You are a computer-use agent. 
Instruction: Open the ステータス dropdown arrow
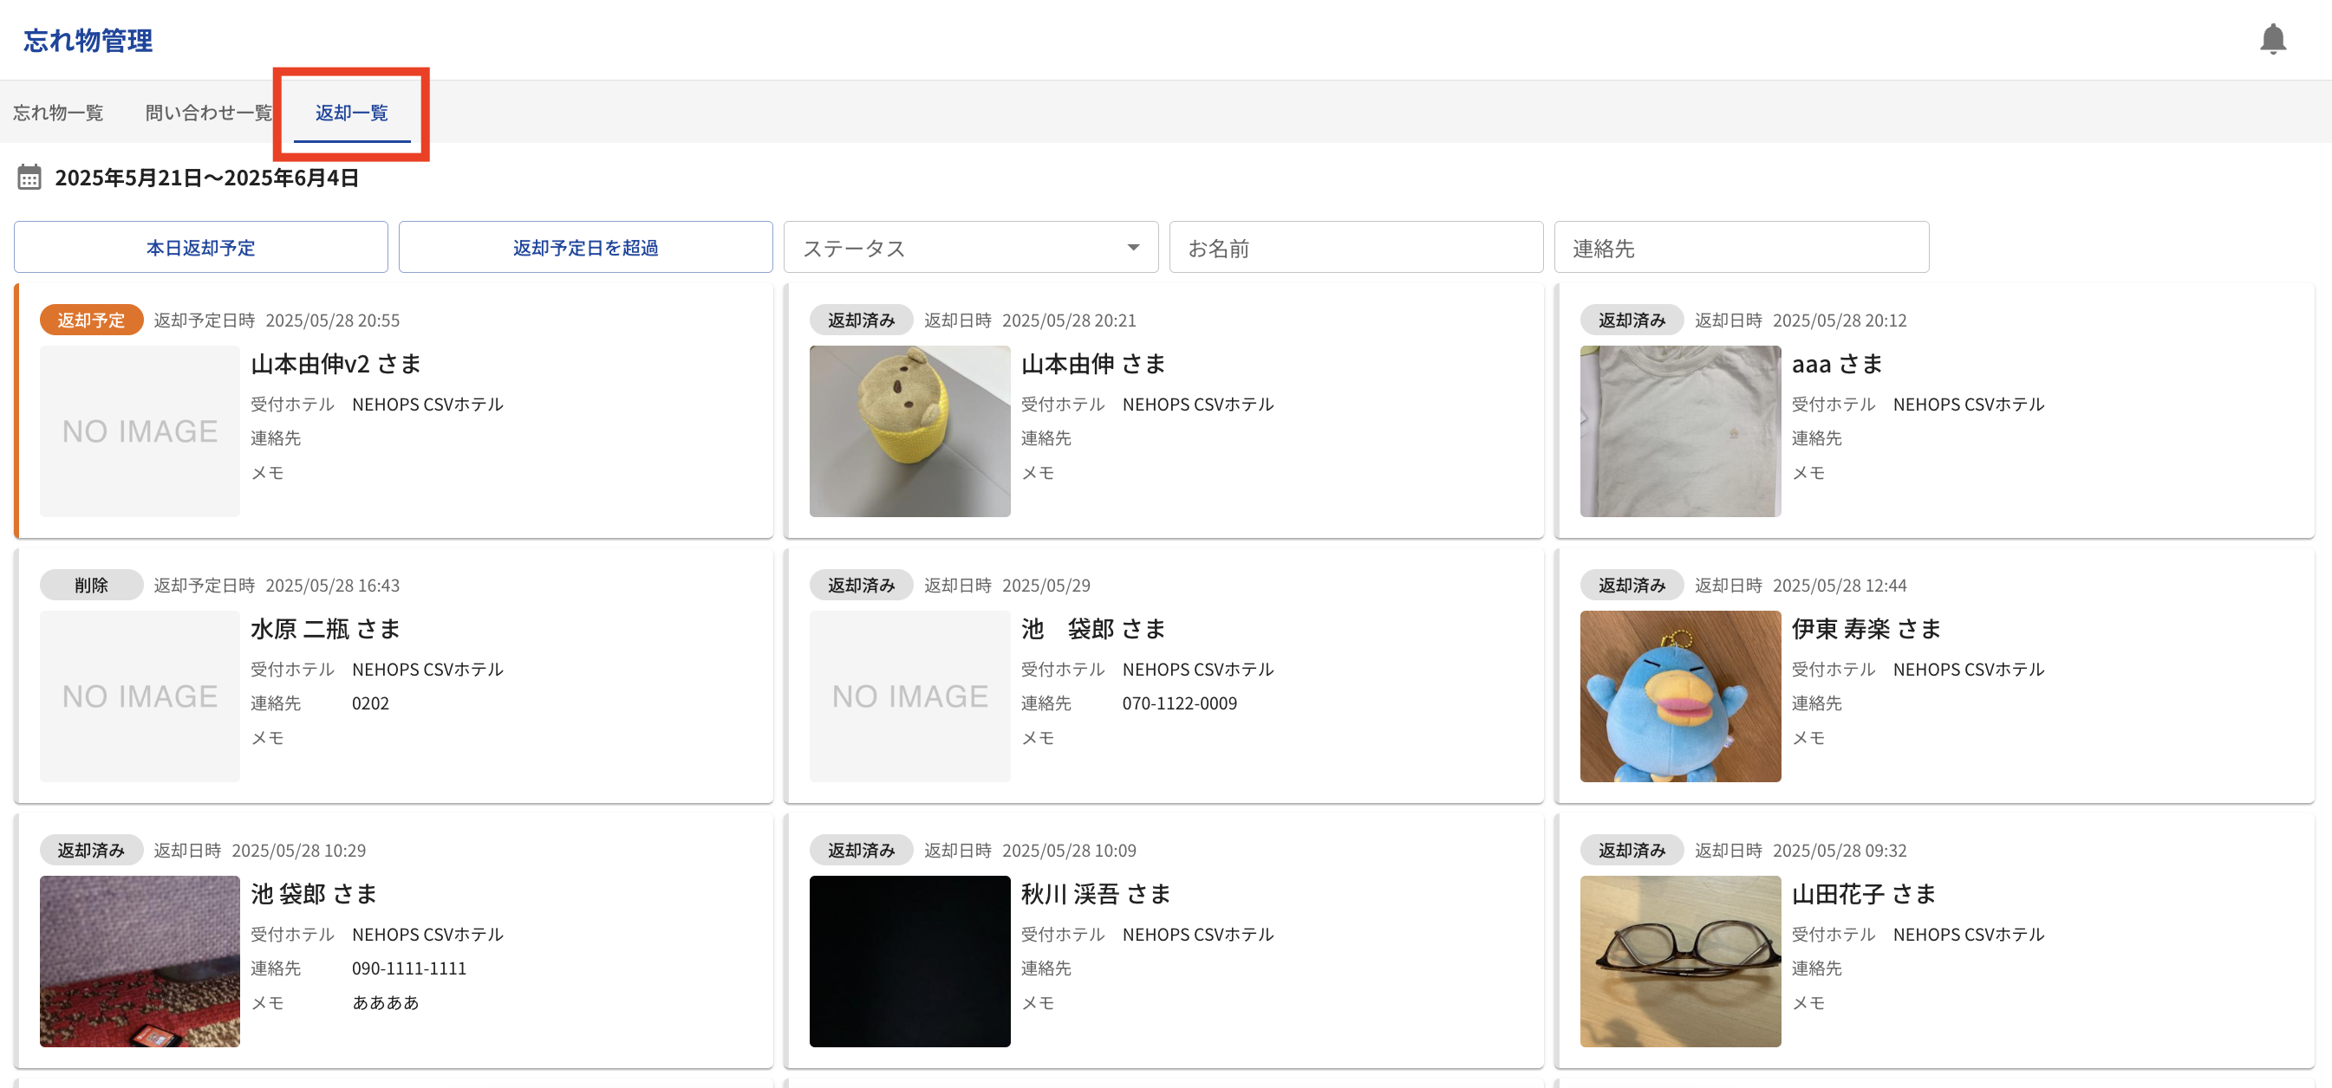point(1132,248)
